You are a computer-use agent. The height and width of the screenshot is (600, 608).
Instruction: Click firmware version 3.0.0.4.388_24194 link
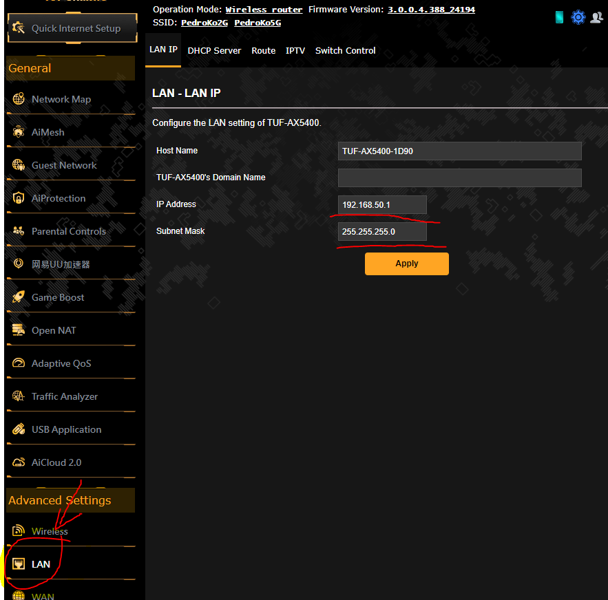coord(431,10)
